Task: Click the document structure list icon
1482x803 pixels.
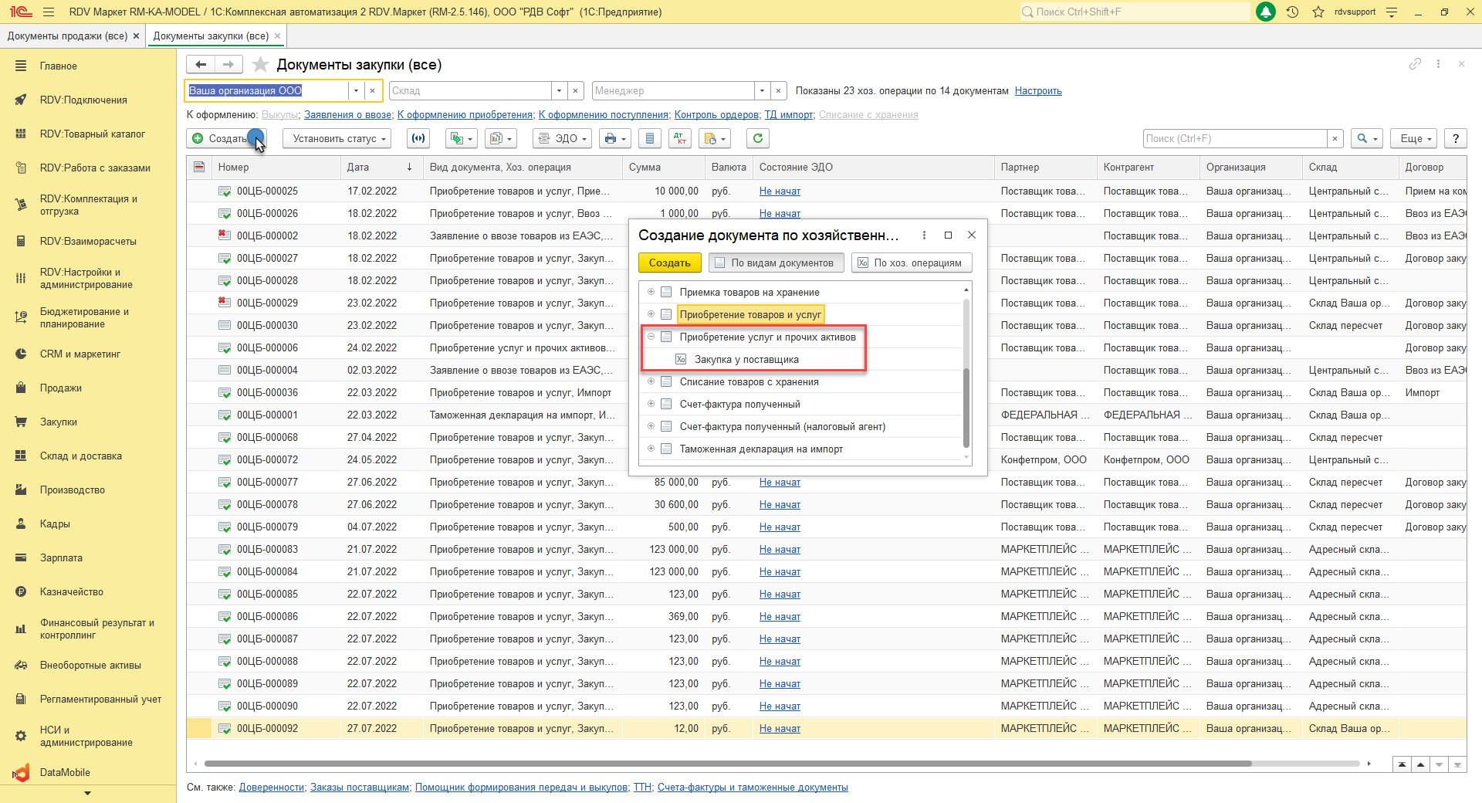Action: coord(650,138)
